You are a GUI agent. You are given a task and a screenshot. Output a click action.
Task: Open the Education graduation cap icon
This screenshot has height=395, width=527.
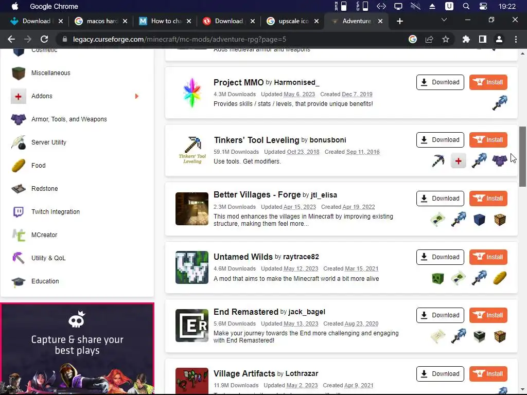pyautogui.click(x=19, y=281)
